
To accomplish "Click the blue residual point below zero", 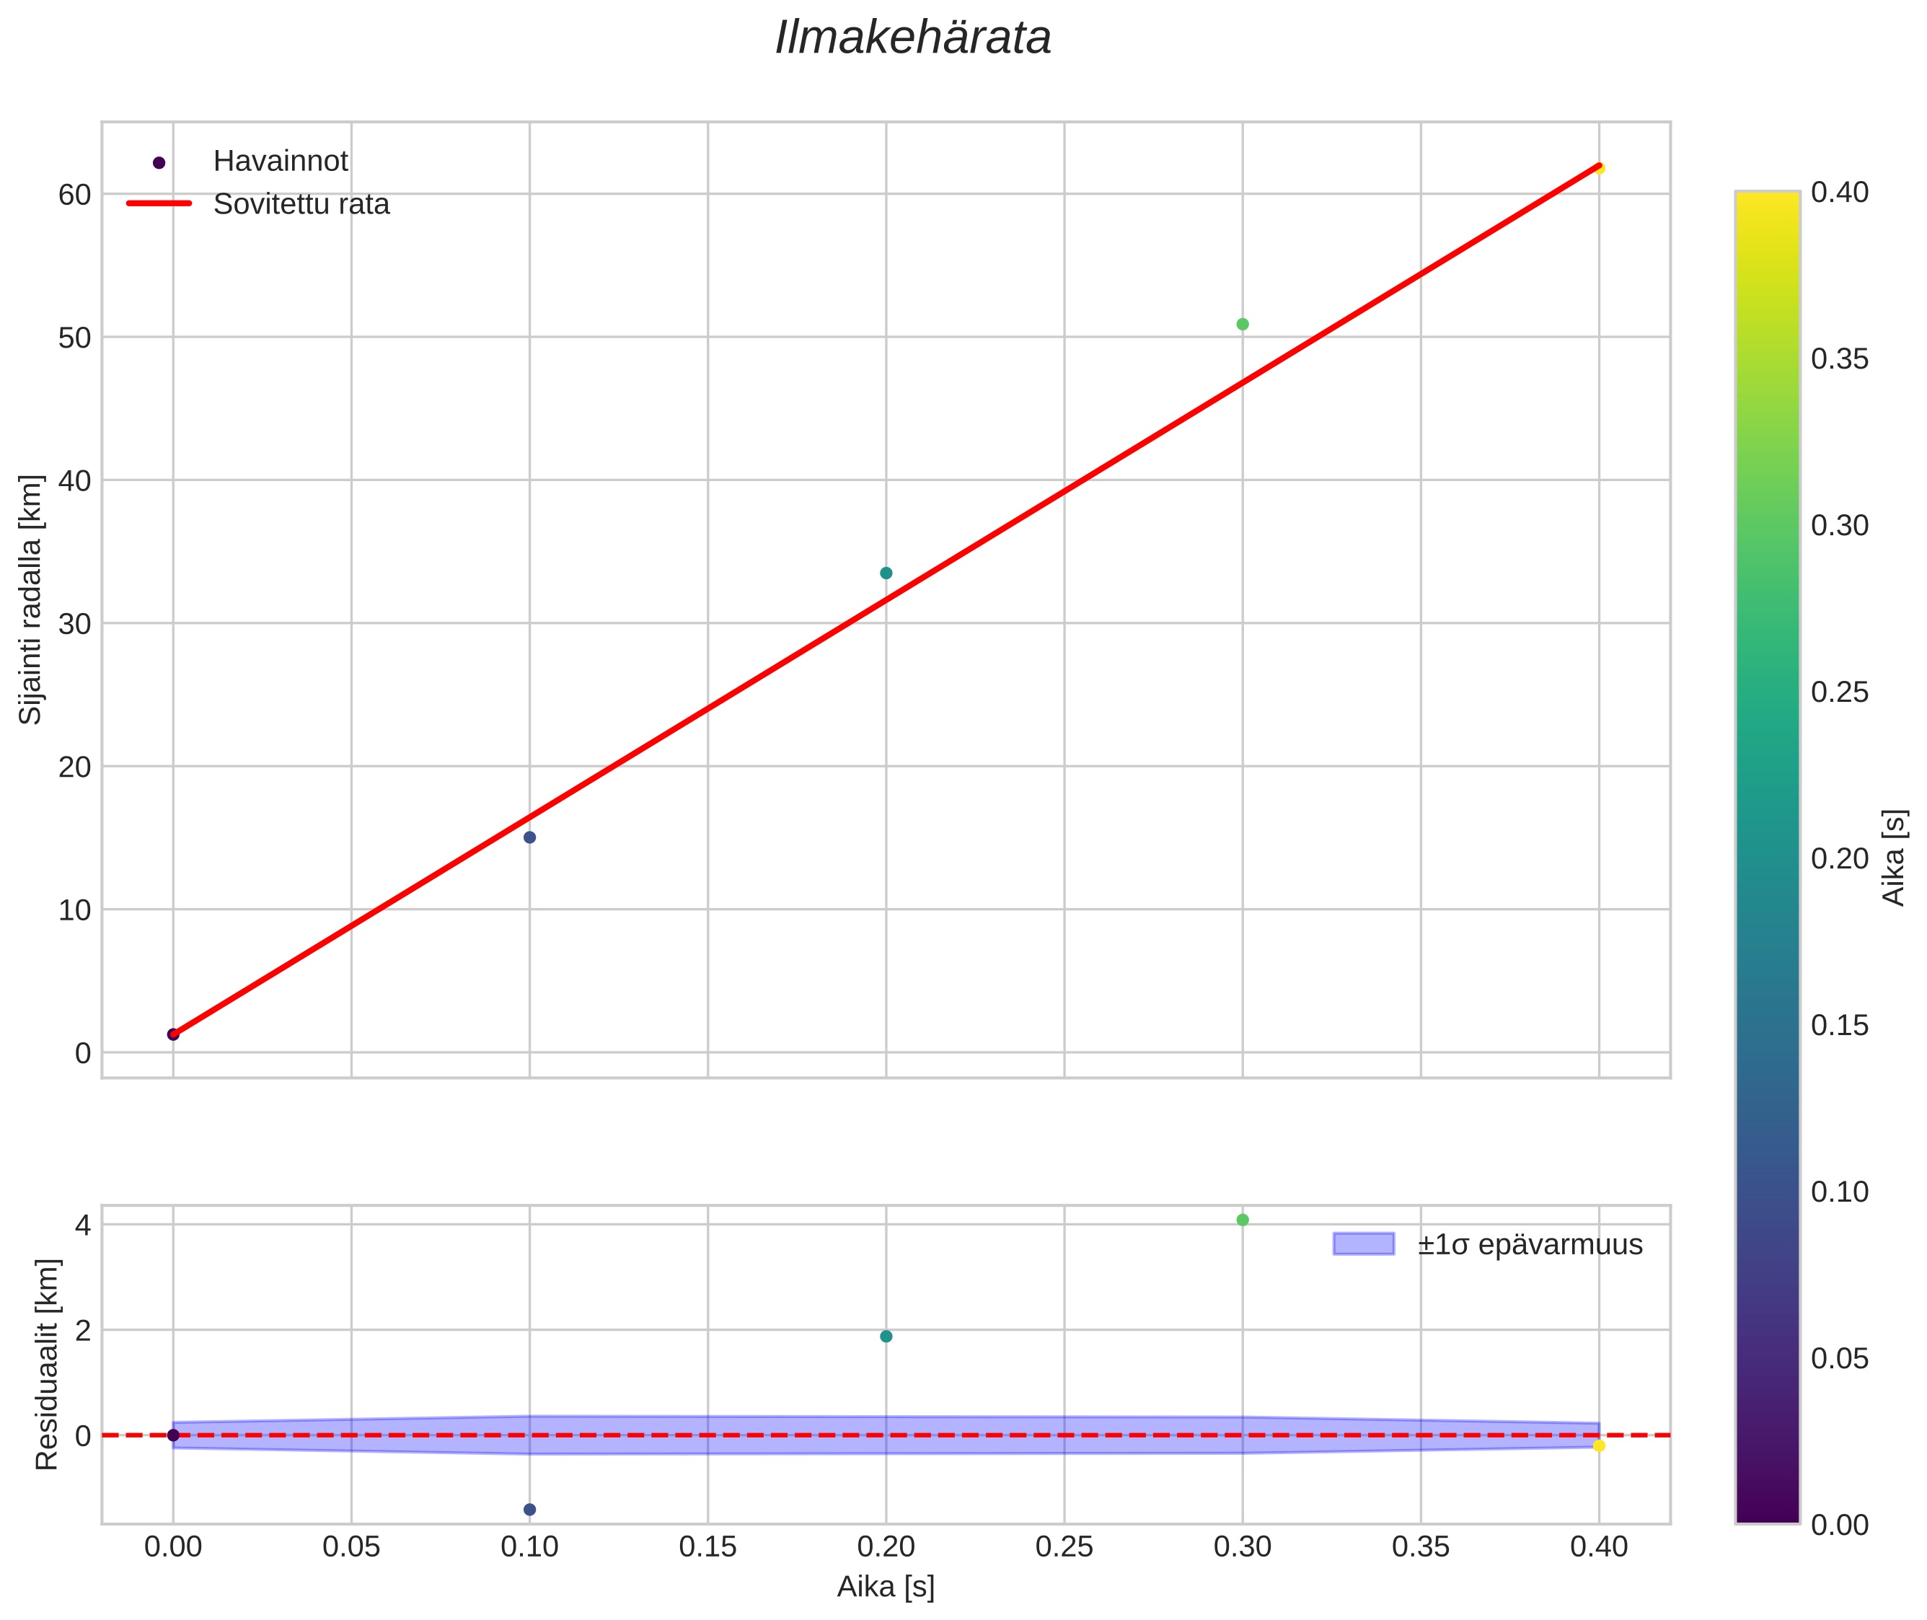I will coord(530,1510).
